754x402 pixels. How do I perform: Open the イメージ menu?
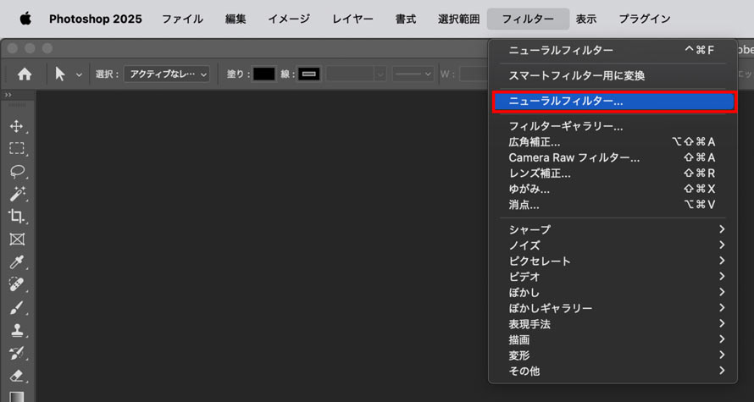[x=289, y=19]
